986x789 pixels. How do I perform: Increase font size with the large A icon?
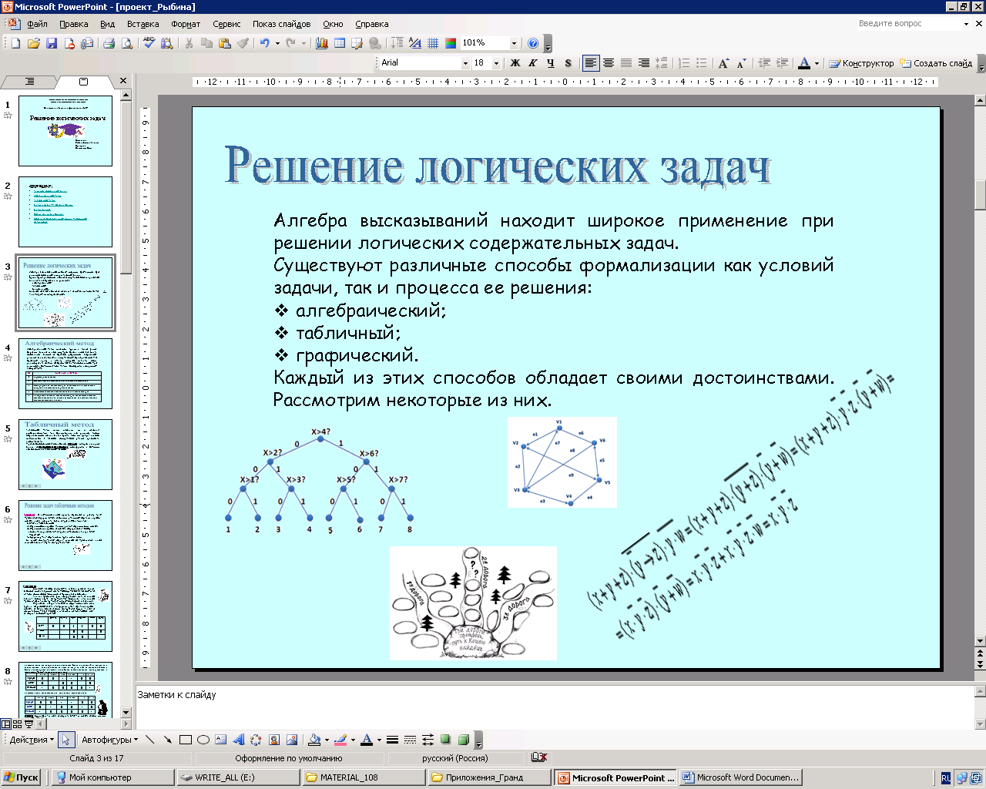point(723,63)
